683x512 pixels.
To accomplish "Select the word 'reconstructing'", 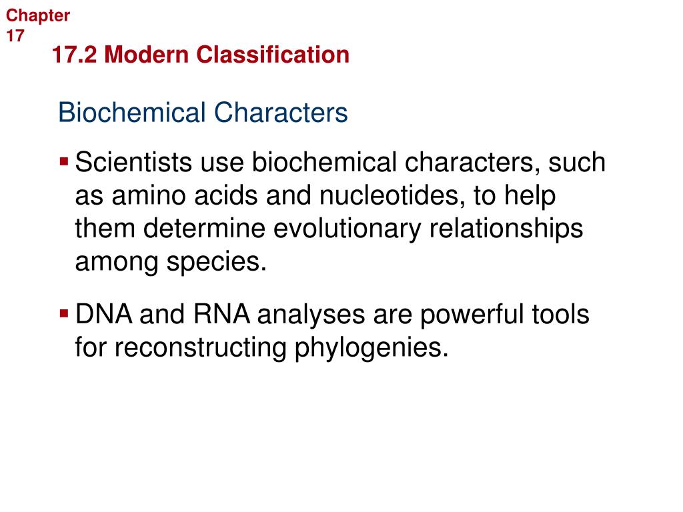I will click(x=200, y=347).
